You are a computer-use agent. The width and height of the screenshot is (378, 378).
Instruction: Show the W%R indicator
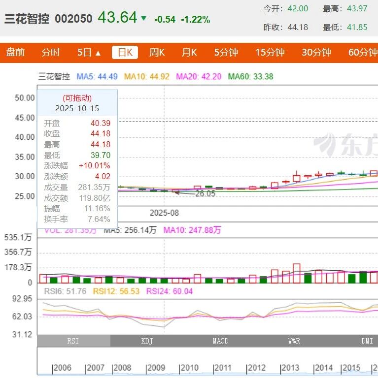(x=294, y=341)
